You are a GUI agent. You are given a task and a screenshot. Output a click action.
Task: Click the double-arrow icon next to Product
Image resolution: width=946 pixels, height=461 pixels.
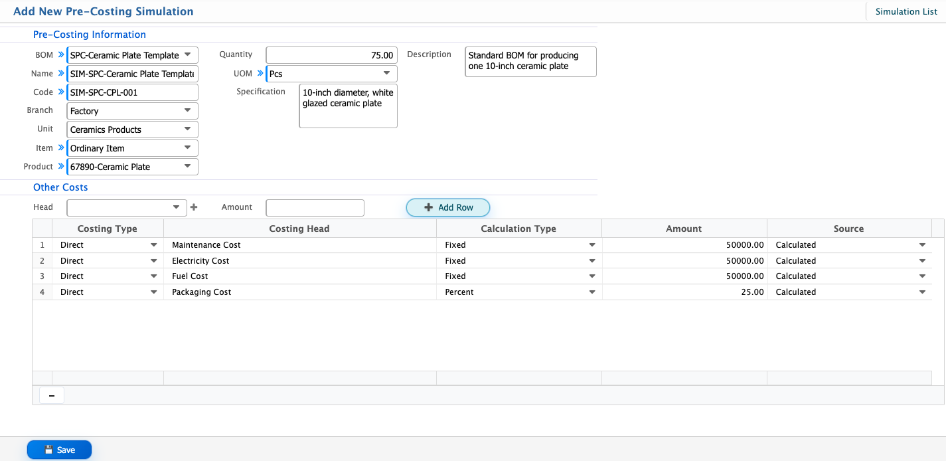click(x=61, y=167)
